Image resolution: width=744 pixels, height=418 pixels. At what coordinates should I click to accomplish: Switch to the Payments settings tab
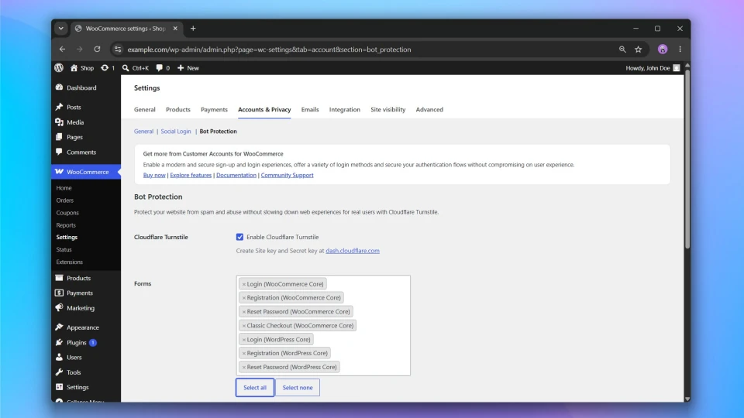click(214, 109)
